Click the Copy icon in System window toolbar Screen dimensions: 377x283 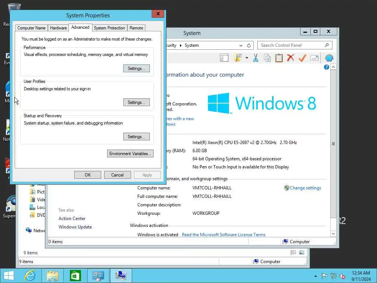tap(267, 58)
